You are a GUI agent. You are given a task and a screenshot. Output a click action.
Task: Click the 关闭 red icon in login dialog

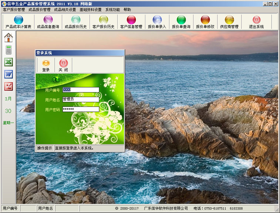point(63,63)
